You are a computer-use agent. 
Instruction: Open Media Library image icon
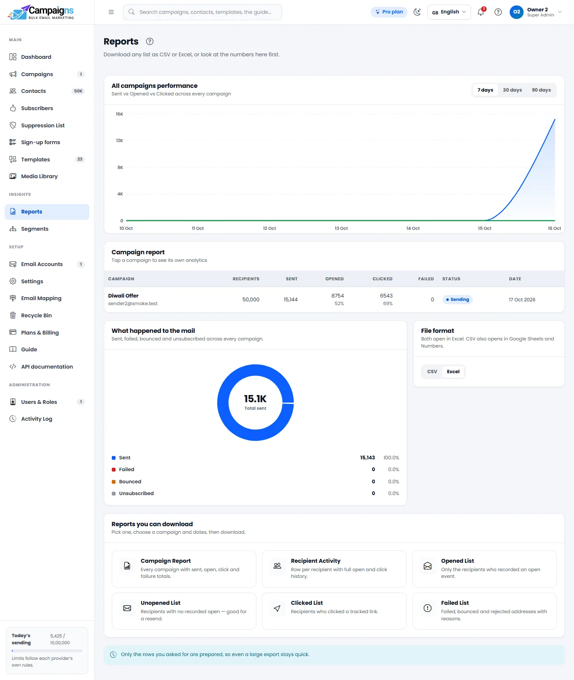coord(13,177)
